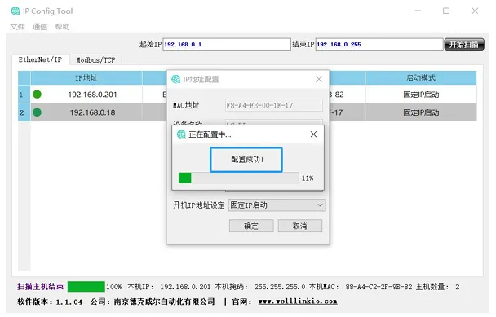
Task: Click green status dot for 192.168.0.201
Action: tap(37, 95)
